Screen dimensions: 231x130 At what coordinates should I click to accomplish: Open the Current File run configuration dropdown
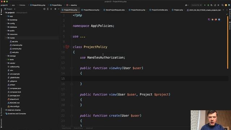tap(196, 5)
